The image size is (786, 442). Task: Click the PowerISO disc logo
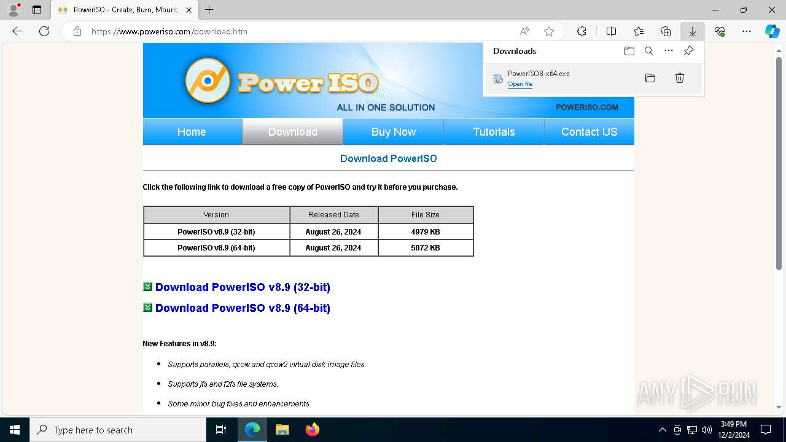[x=208, y=80]
